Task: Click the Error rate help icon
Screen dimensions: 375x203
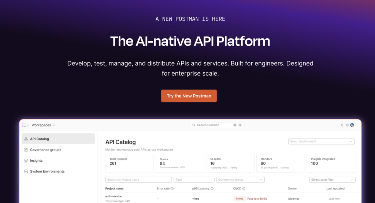Action: (172, 189)
